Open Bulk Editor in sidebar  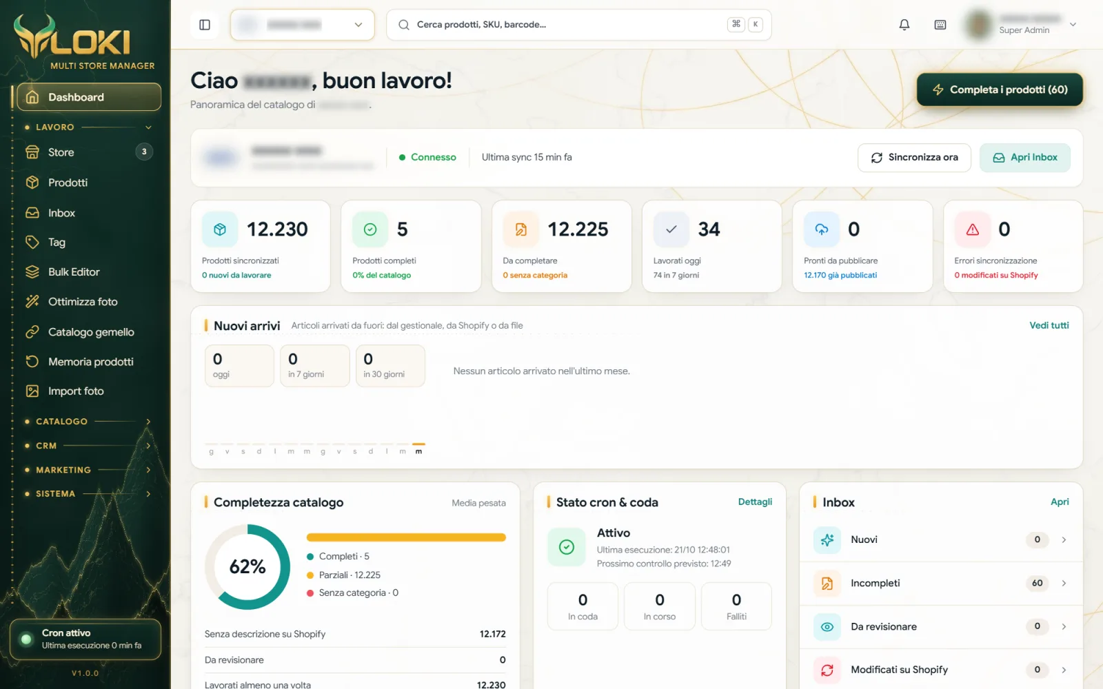[x=89, y=272]
